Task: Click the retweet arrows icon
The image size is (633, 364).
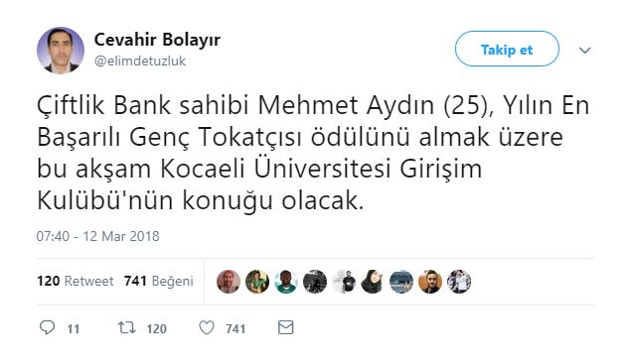Action: (126, 327)
